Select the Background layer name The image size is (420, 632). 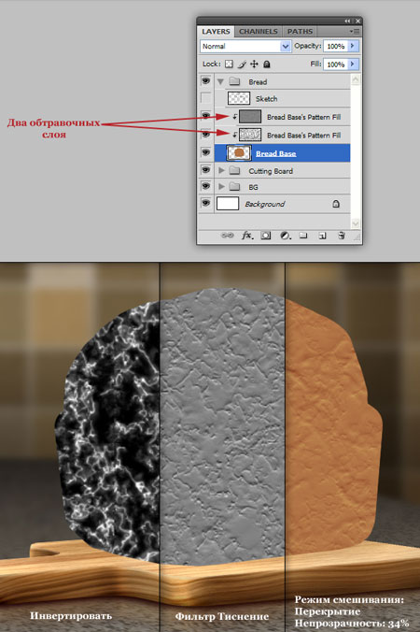point(265,205)
